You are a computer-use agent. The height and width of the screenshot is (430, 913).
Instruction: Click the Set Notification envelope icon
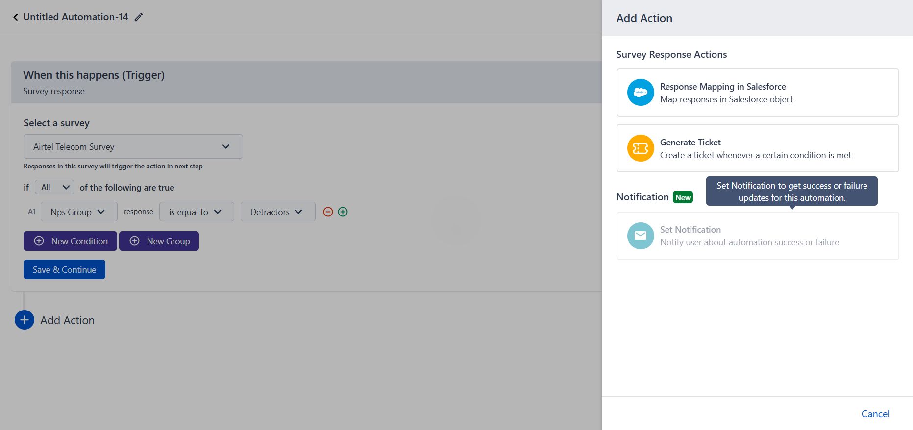[641, 236]
